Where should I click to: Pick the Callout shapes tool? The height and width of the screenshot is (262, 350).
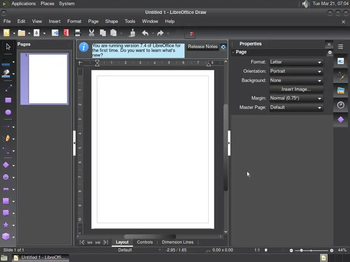pyautogui.click(x=6, y=213)
